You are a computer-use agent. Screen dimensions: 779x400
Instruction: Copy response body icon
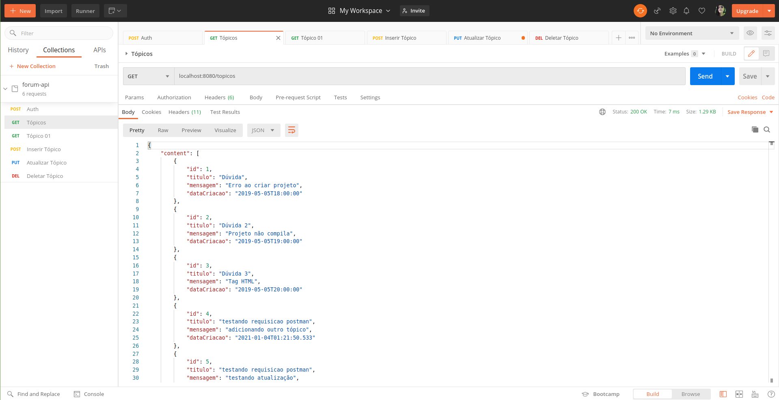(755, 130)
